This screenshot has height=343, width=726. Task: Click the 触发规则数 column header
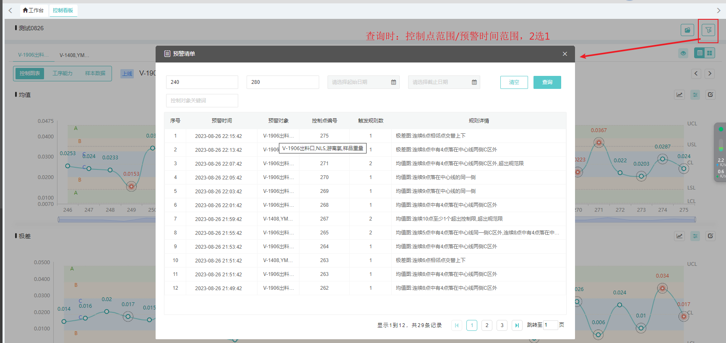371,121
